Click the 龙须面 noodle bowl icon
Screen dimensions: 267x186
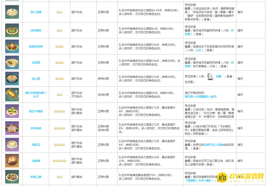pos(12,62)
